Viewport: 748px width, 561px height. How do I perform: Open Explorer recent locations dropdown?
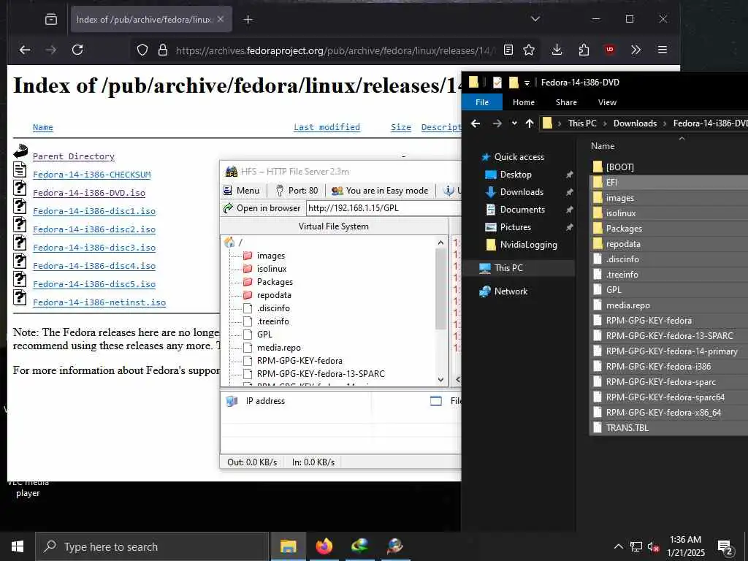(x=514, y=123)
